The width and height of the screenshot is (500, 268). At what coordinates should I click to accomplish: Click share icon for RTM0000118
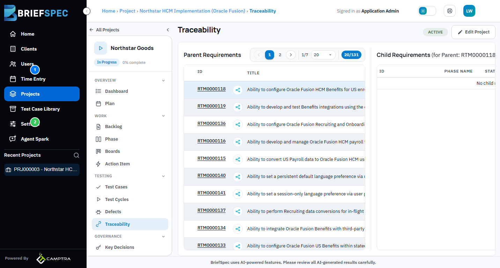(x=238, y=90)
